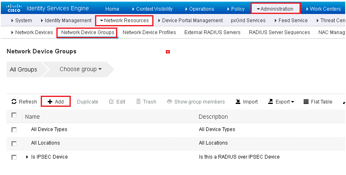Image resolution: width=346 pixels, height=175 pixels.
Task: Click the Cisco logo icon
Action: pos(14,9)
